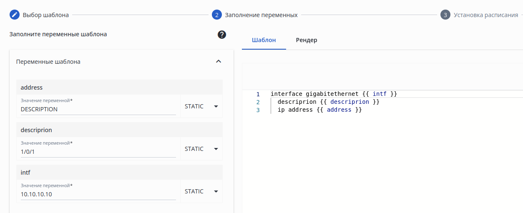Click the intf value field containing 10.10.10.10
The width and height of the screenshot is (523, 213).
tap(98, 194)
